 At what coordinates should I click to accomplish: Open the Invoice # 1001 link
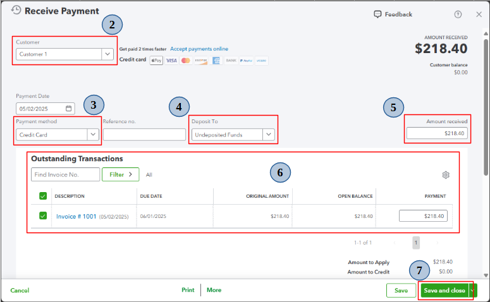[x=76, y=217]
